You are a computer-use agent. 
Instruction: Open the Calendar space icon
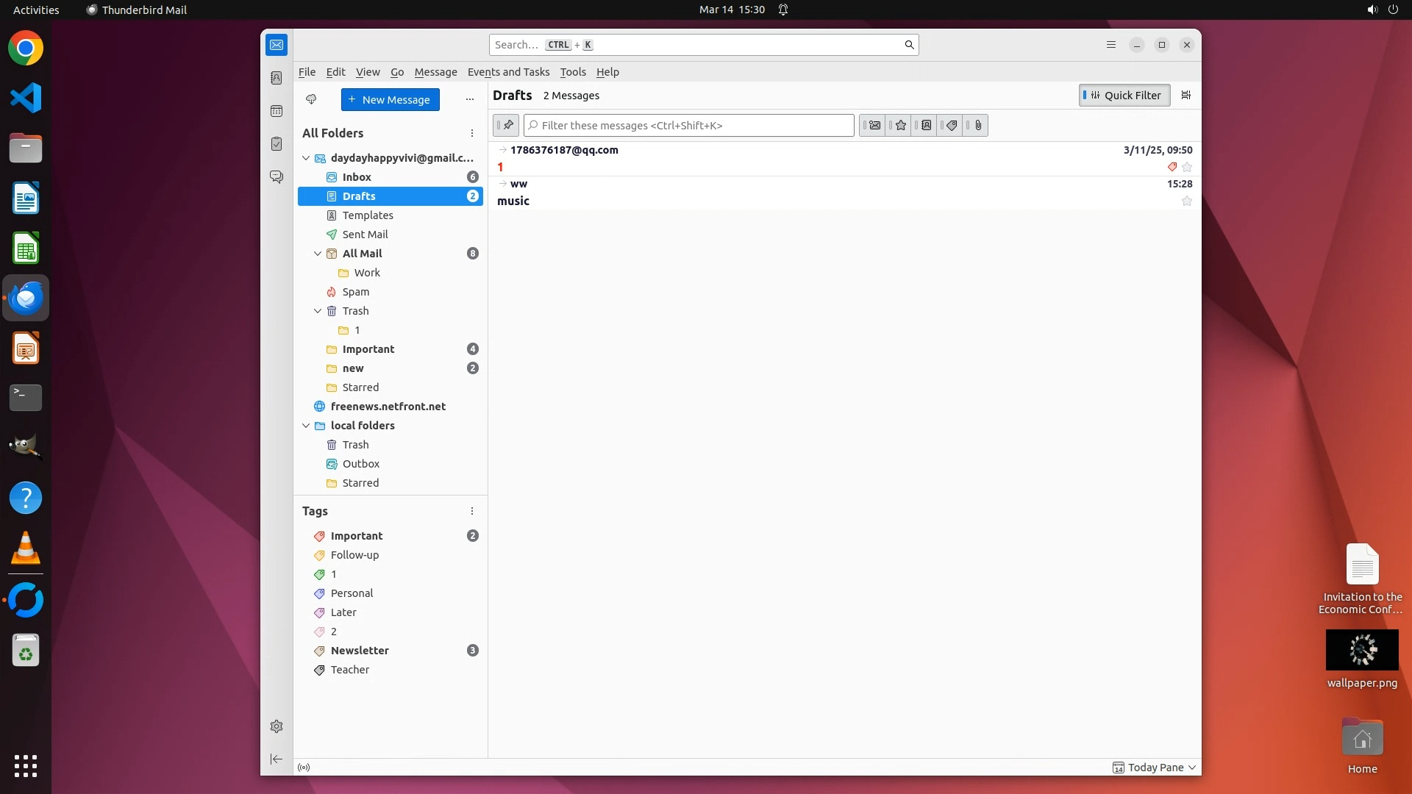pyautogui.click(x=277, y=111)
